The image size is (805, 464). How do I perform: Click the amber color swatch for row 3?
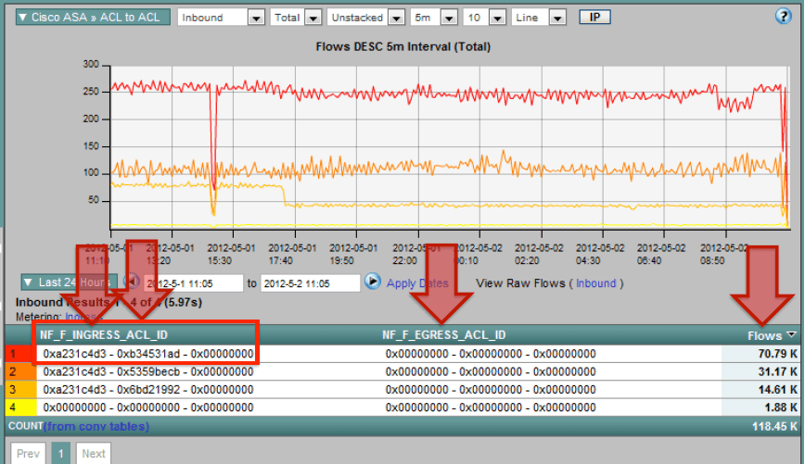pyautogui.click(x=20, y=390)
